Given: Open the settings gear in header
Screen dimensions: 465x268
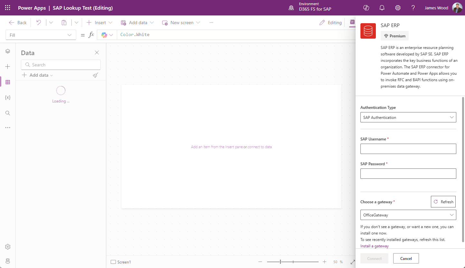Looking at the screenshot, I should coord(398,8).
